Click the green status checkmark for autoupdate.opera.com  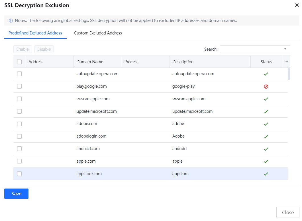266,74
